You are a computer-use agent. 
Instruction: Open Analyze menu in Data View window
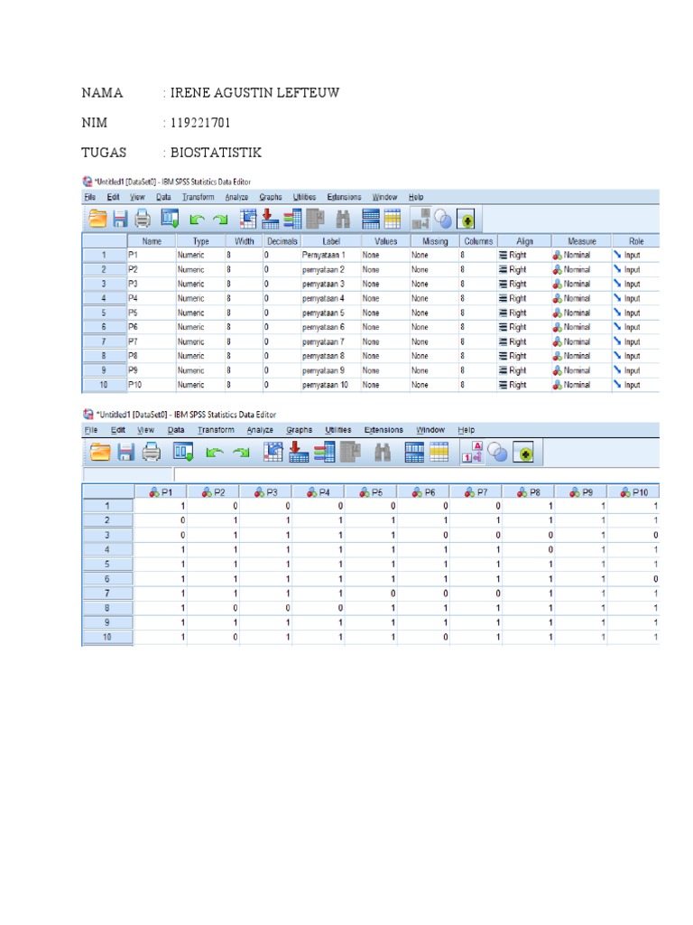point(260,430)
